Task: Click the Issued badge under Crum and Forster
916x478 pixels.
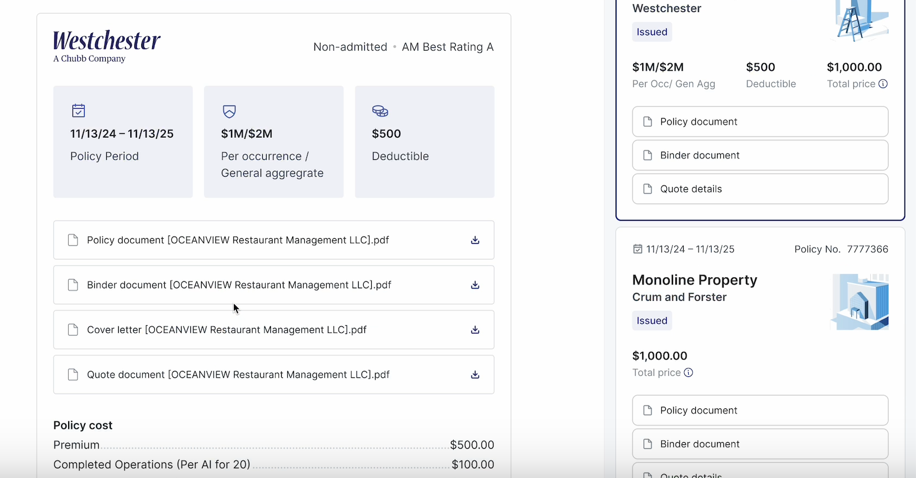Action: coord(652,321)
